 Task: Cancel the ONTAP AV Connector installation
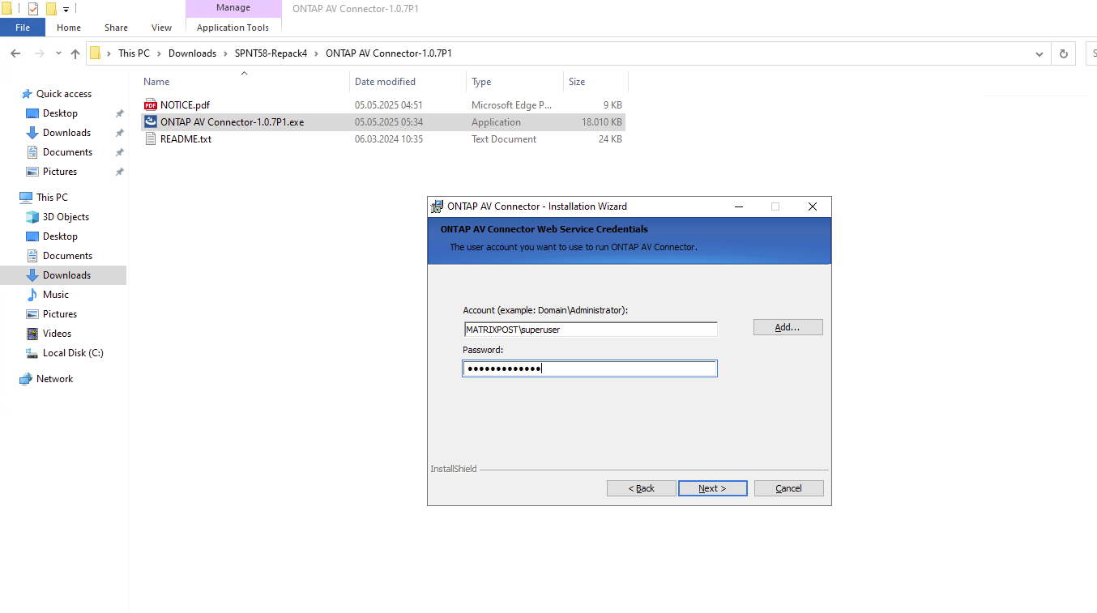pos(788,488)
